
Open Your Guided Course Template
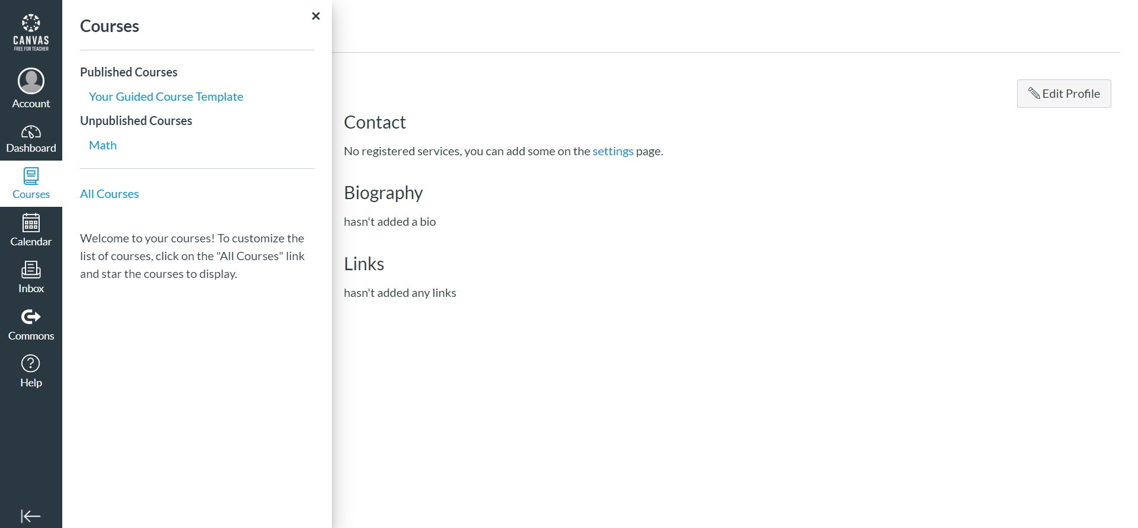(x=166, y=97)
